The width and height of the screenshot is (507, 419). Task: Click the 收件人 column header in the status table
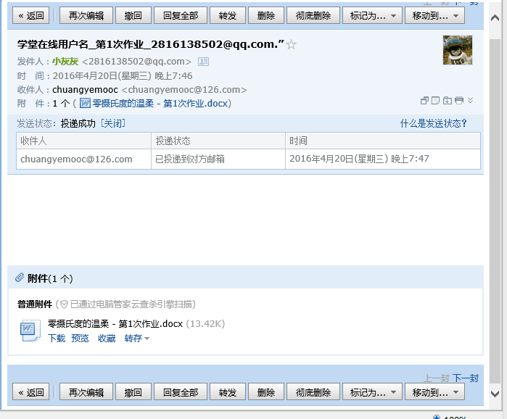tap(83, 141)
